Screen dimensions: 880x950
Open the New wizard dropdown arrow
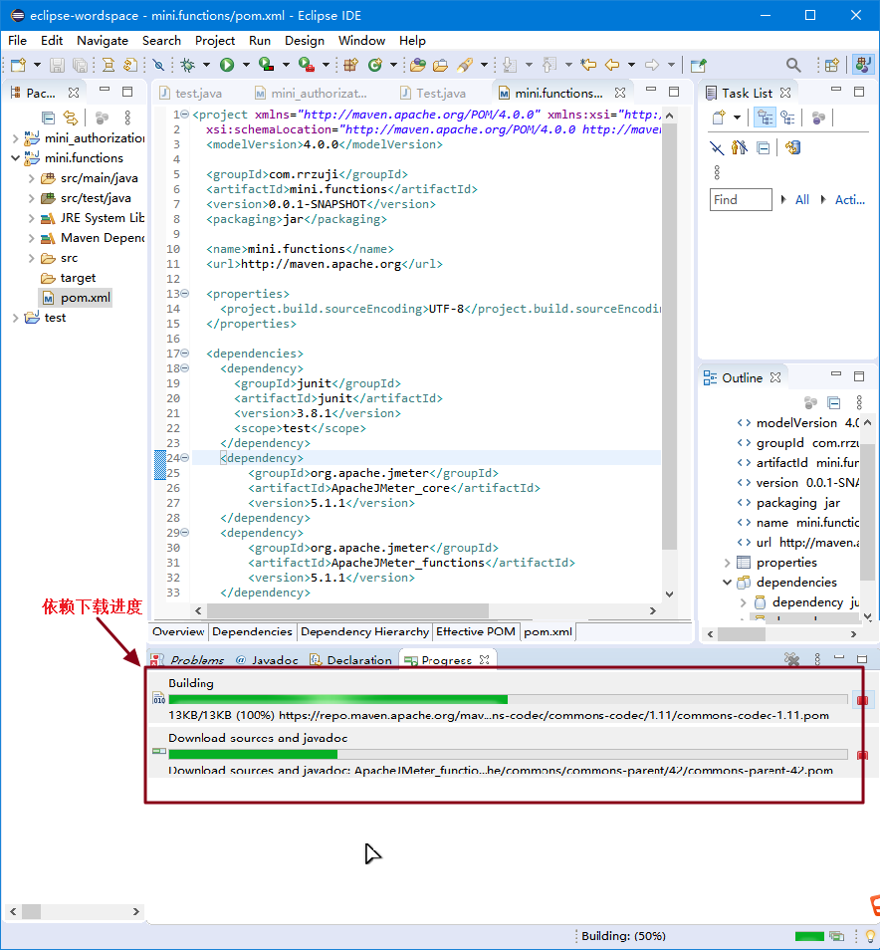point(37,65)
